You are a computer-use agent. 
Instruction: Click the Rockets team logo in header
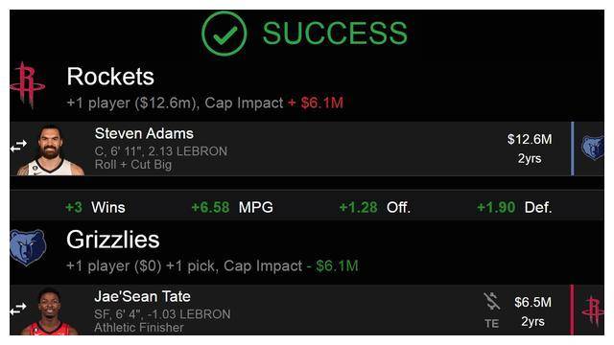[28, 85]
